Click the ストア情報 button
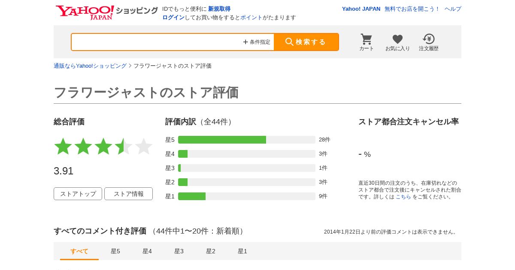Screen dimensions: 515x270 tap(128, 194)
